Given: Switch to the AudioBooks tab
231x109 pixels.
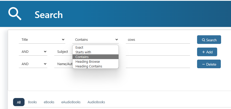Looking at the screenshot, I should [x=96, y=102].
